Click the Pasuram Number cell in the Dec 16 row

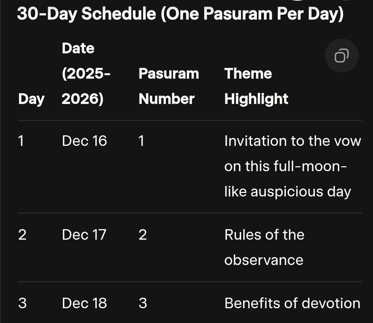pyautogui.click(x=141, y=141)
